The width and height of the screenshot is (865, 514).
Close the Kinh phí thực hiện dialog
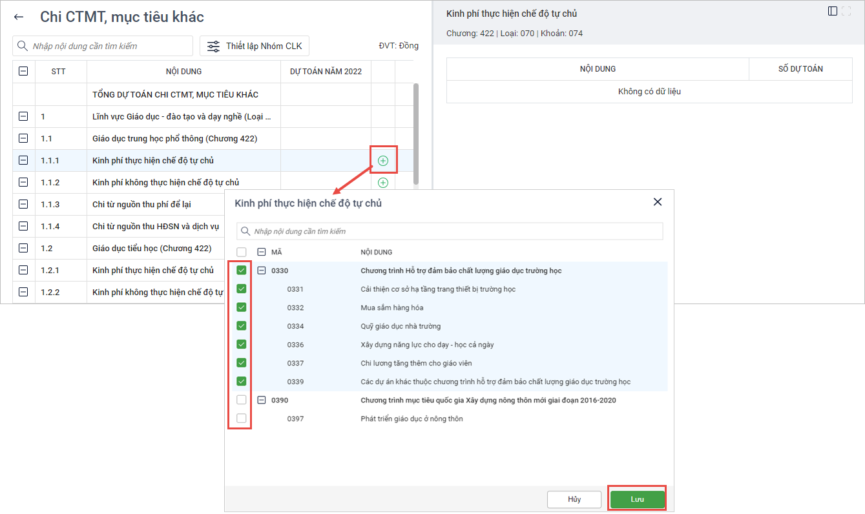click(658, 202)
